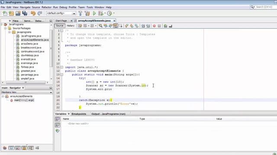
Task: Click the Projects tree horizontal scrollbar
Action: [25, 82]
